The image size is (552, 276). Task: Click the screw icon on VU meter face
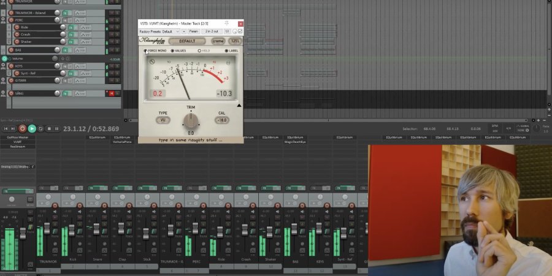click(152, 62)
